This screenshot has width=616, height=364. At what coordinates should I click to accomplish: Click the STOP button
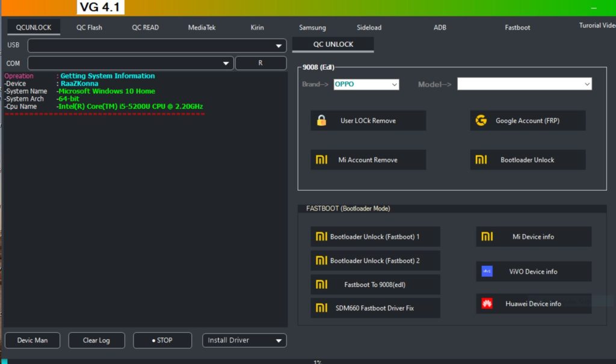click(x=162, y=340)
